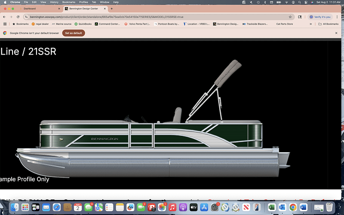
Task: Open the QuickBooks bookmark
Action: pyautogui.click(x=83, y=24)
